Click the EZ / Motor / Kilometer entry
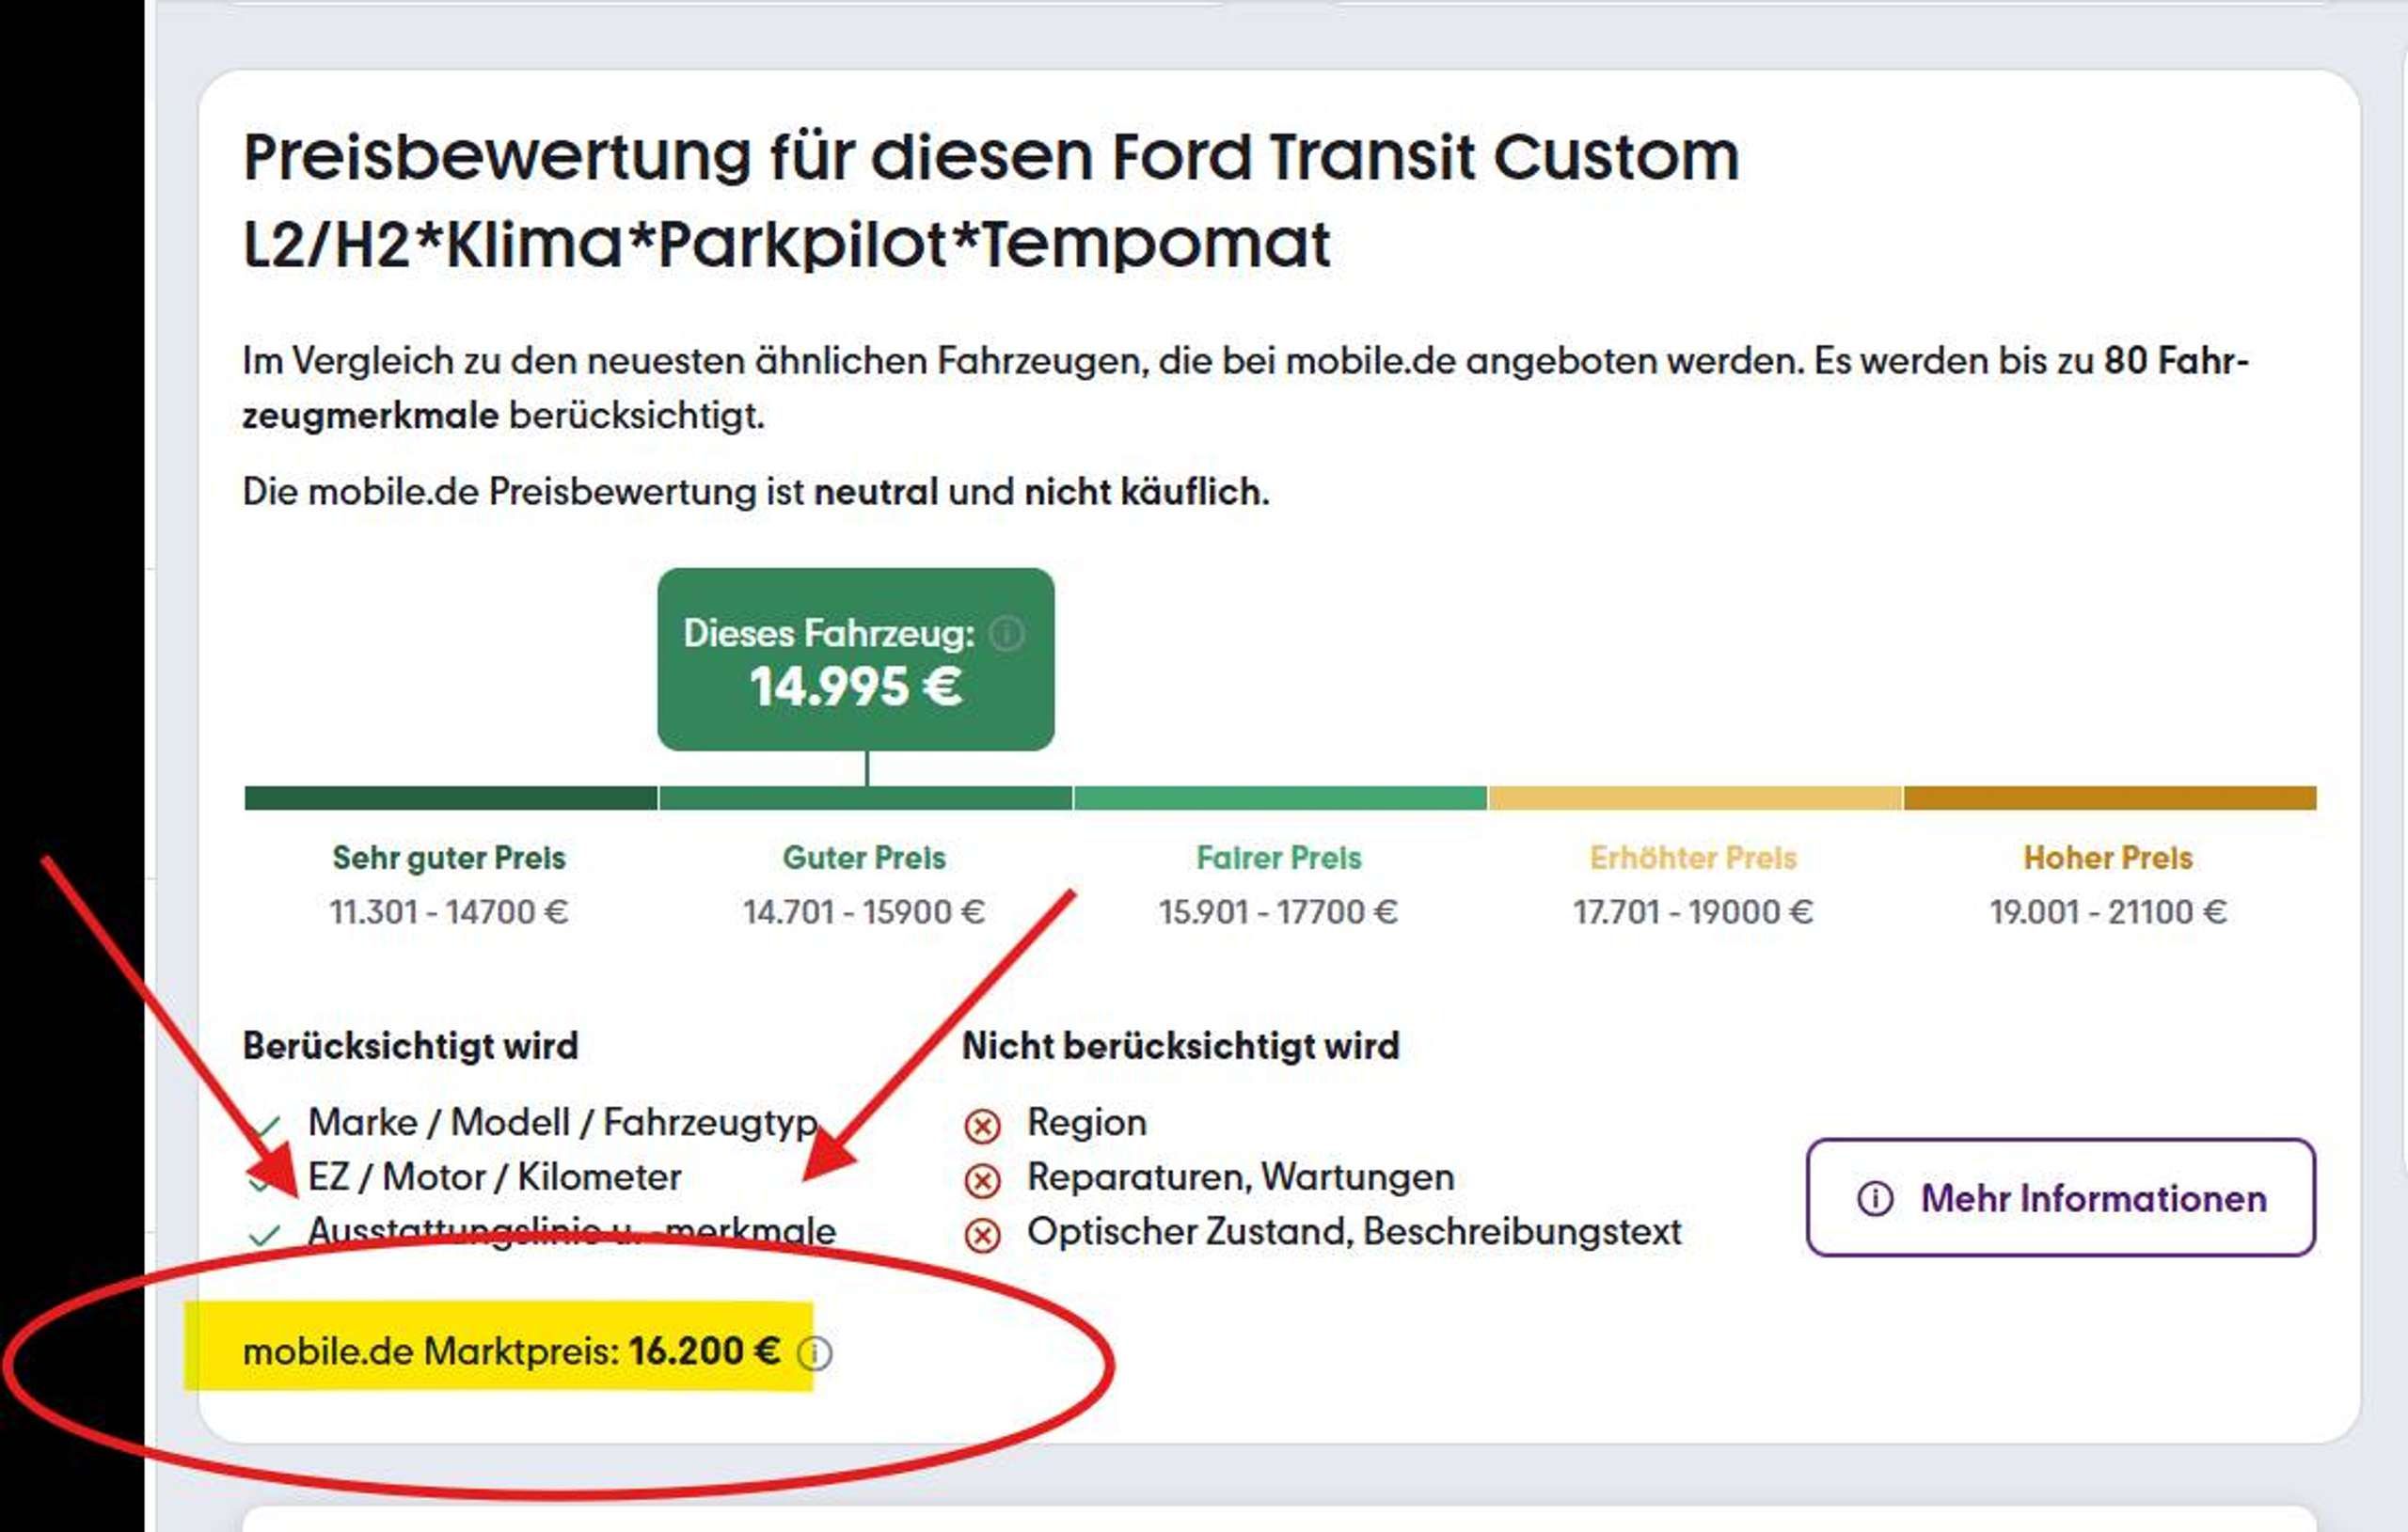Viewport: 2408px width, 1532px height. [x=494, y=1177]
